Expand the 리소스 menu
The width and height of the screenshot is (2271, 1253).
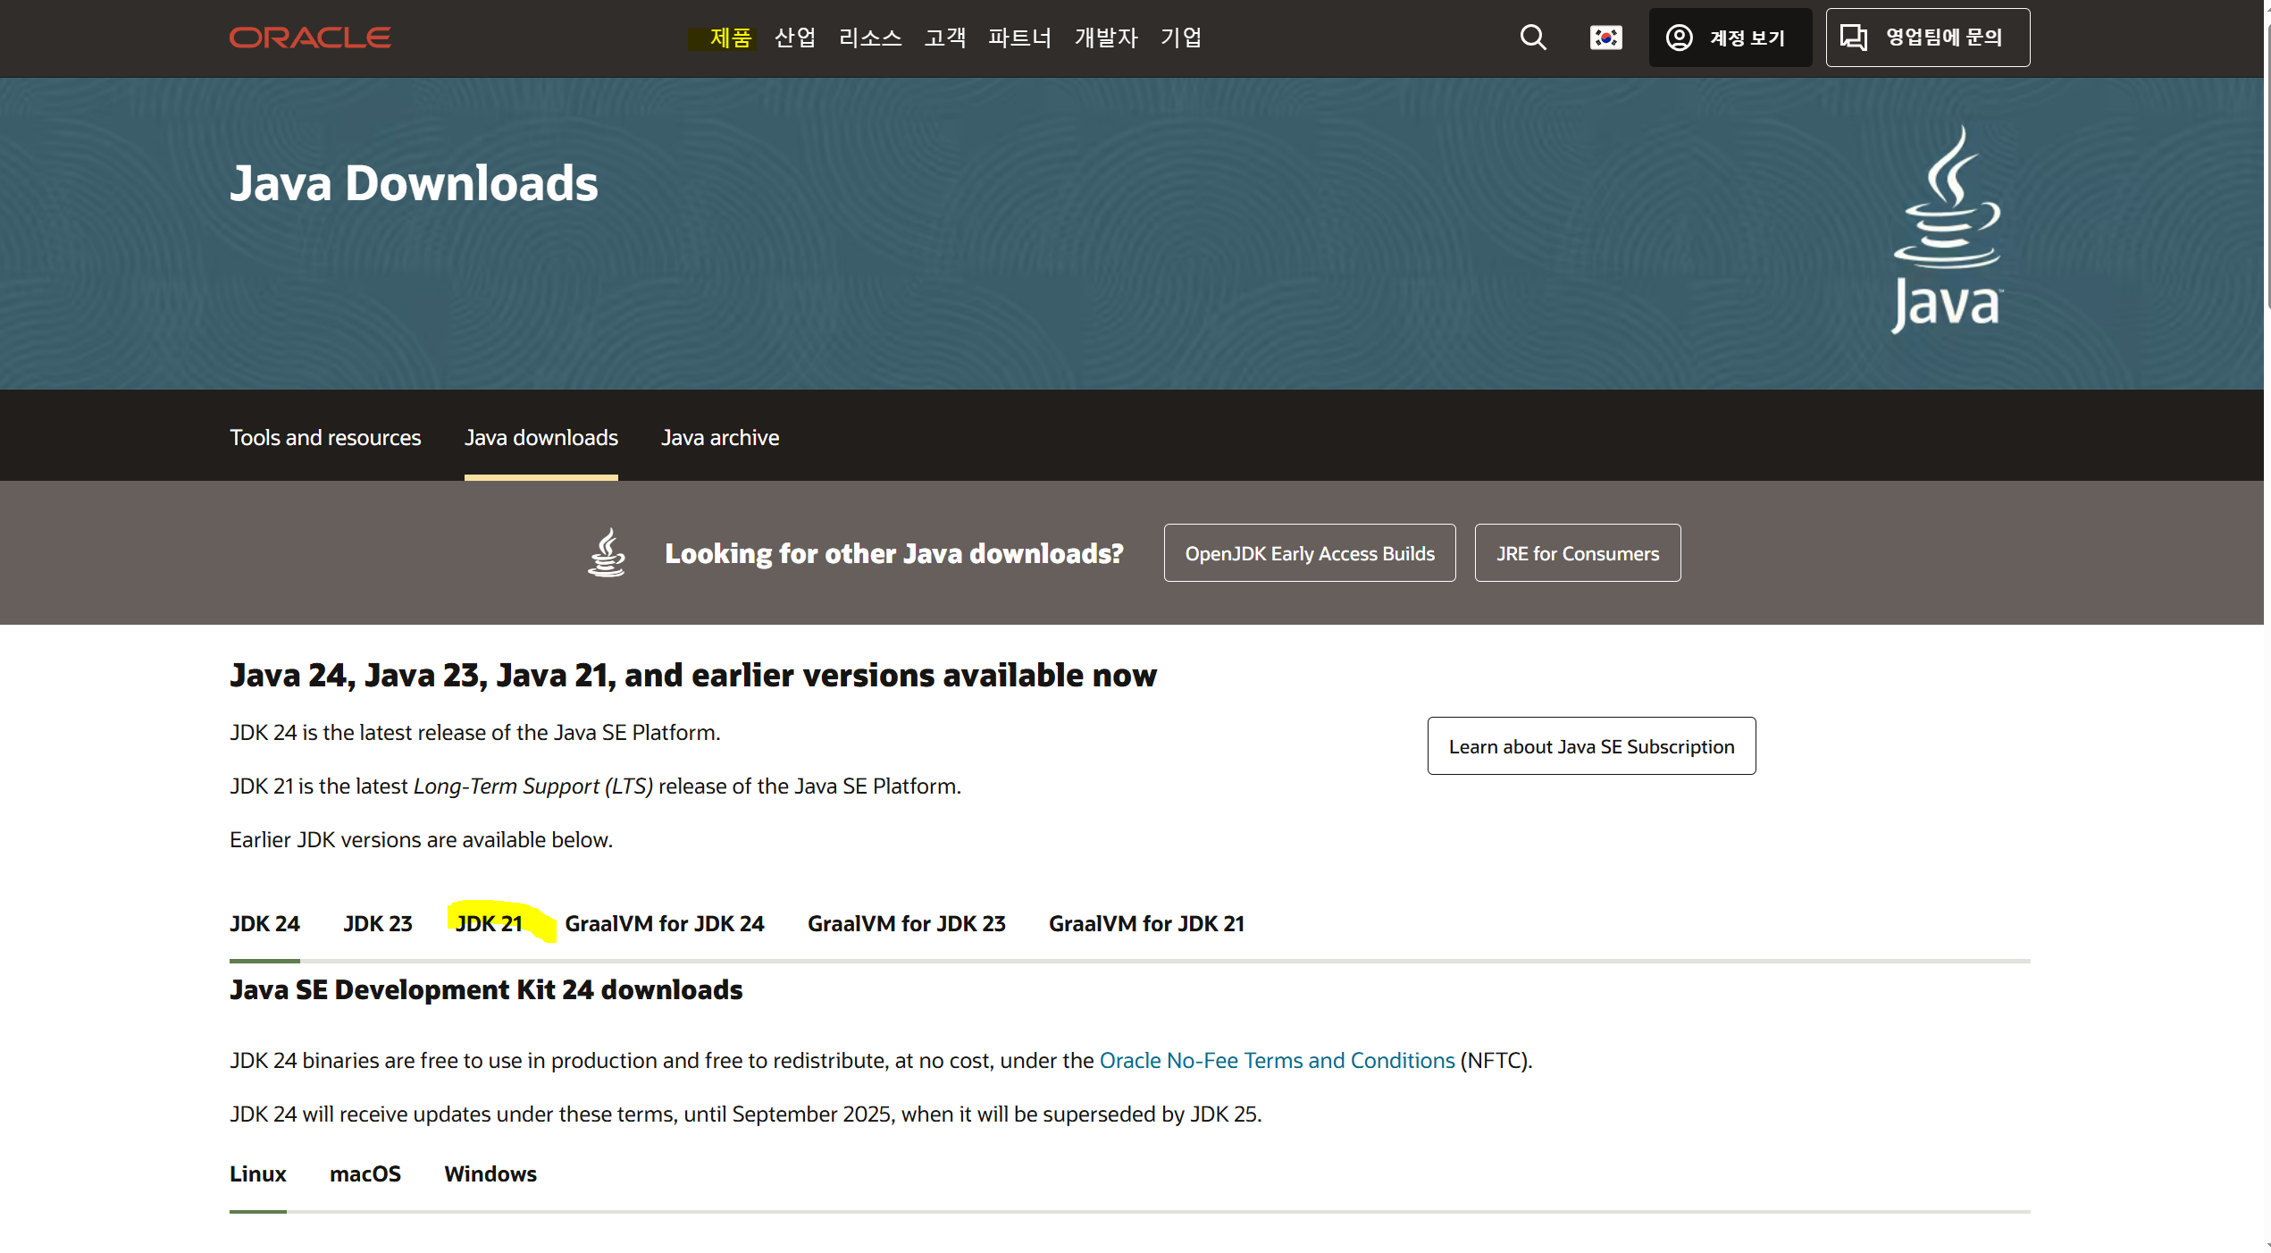point(870,38)
